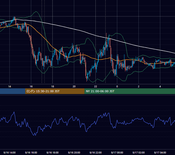Viewport: 175px width, 155px height.
Task: Click the blue session bar before London
Action: click(13, 91)
